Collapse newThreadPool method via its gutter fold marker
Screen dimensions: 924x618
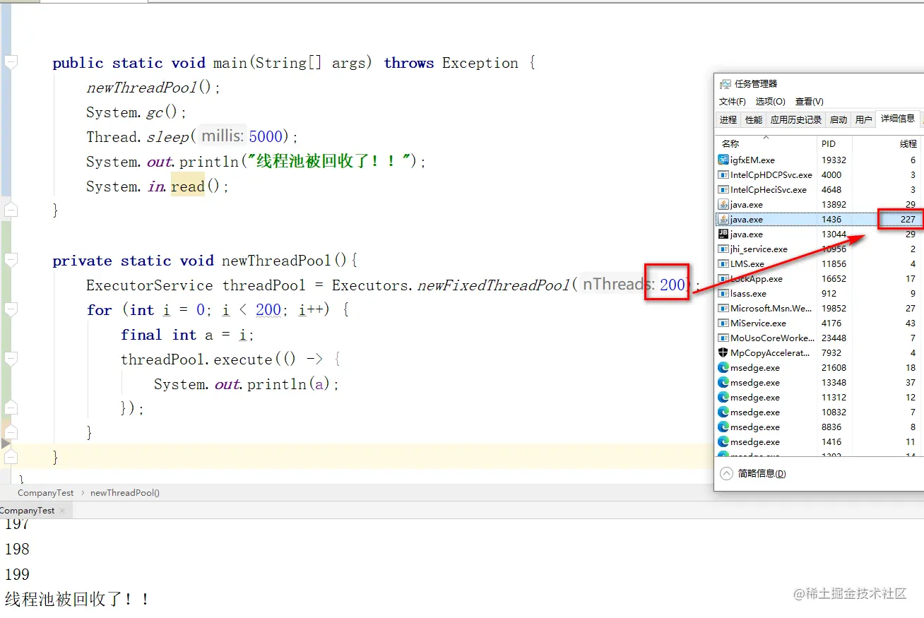tap(11, 260)
